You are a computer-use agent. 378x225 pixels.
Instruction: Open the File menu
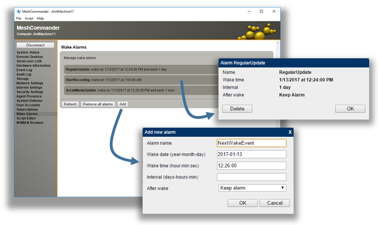click(19, 18)
